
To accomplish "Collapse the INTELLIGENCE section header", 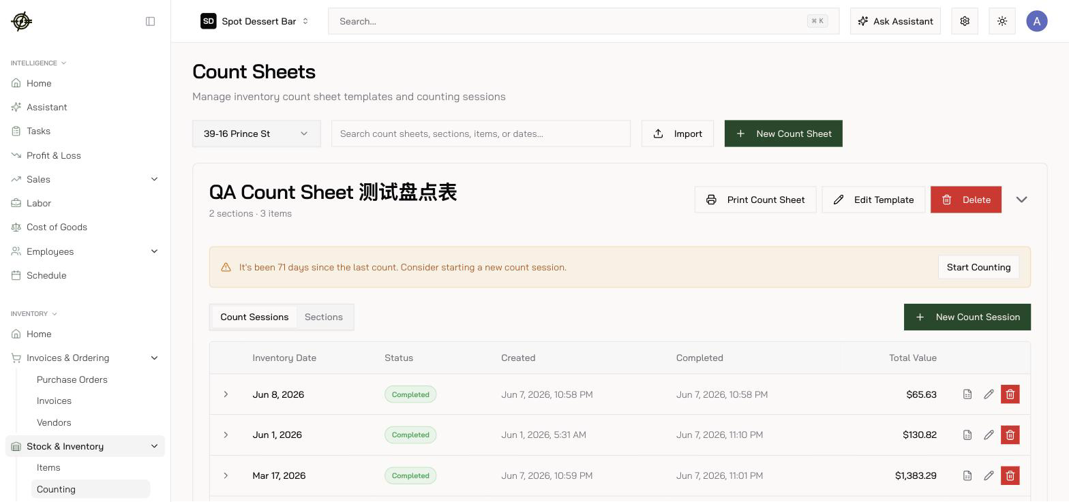I will pos(38,63).
